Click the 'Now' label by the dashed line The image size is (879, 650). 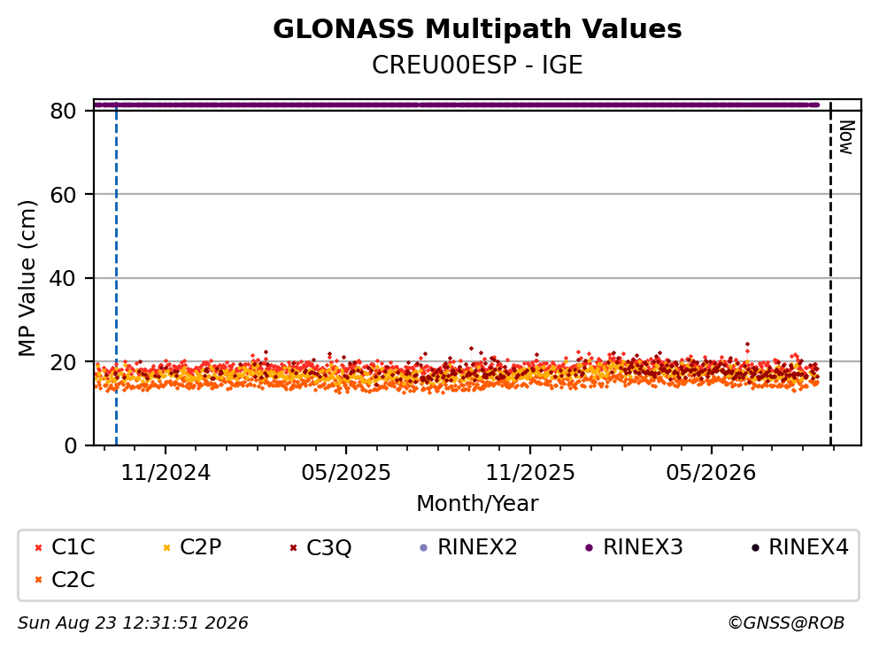pyautogui.click(x=846, y=137)
